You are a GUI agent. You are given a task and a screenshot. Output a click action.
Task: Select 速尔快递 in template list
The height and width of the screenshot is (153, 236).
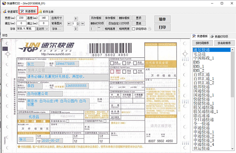(x=212, y=50)
